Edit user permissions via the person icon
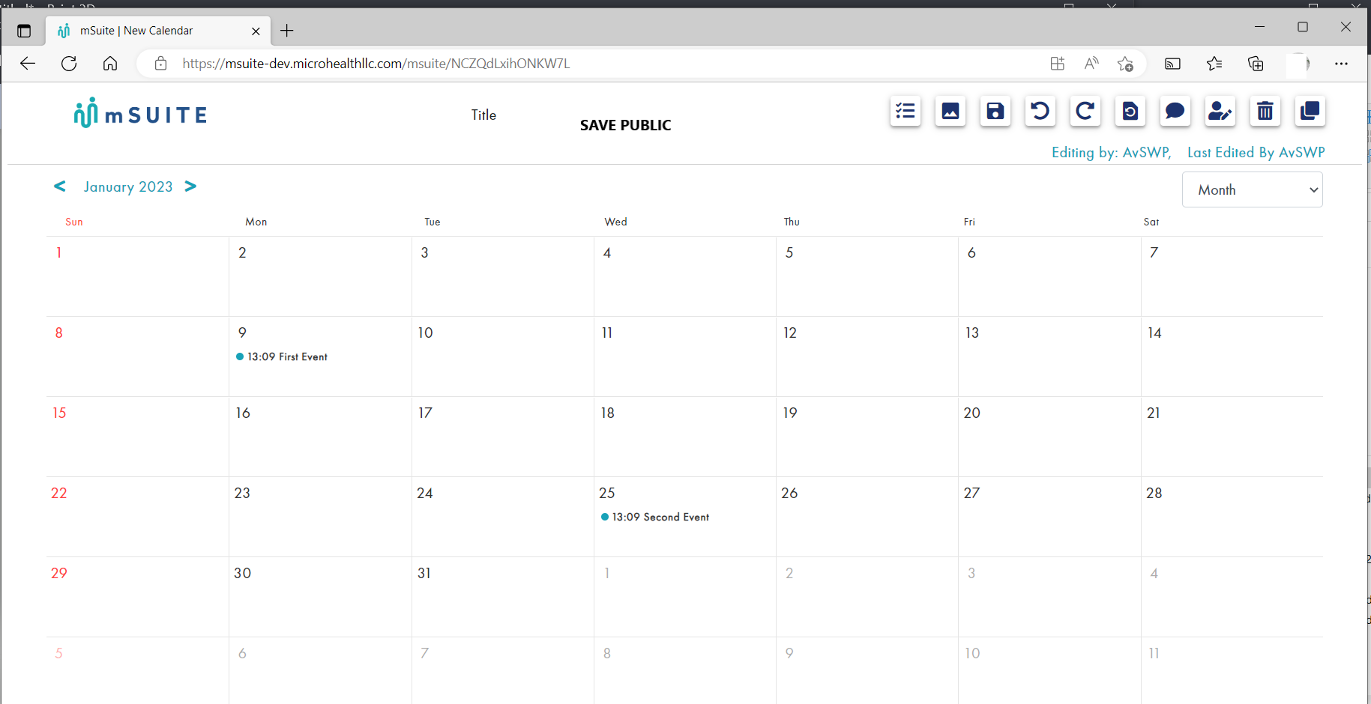 (1220, 111)
